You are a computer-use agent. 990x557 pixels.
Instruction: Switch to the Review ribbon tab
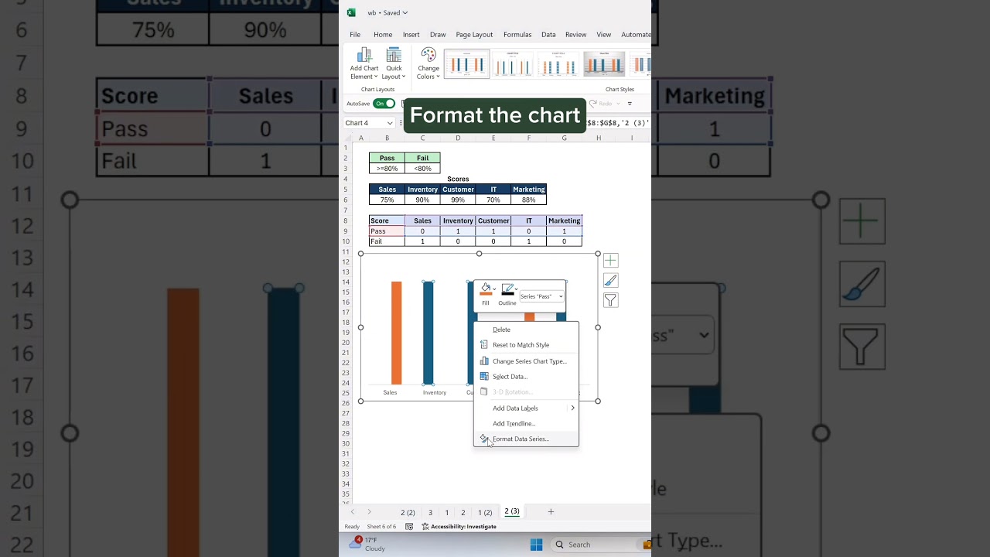pos(575,35)
